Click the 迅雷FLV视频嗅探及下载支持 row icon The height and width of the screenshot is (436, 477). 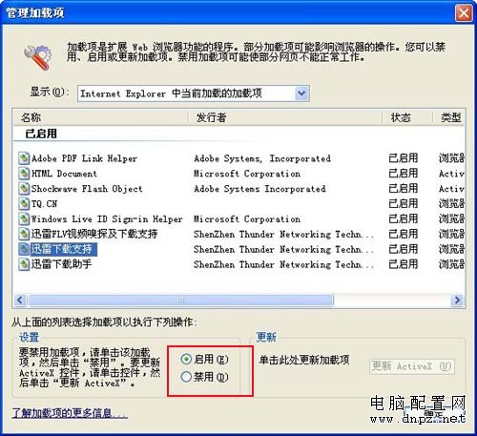pos(24,234)
